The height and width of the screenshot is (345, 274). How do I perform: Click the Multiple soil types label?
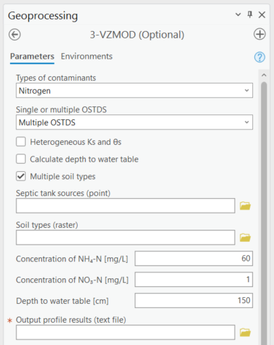tap(63, 177)
